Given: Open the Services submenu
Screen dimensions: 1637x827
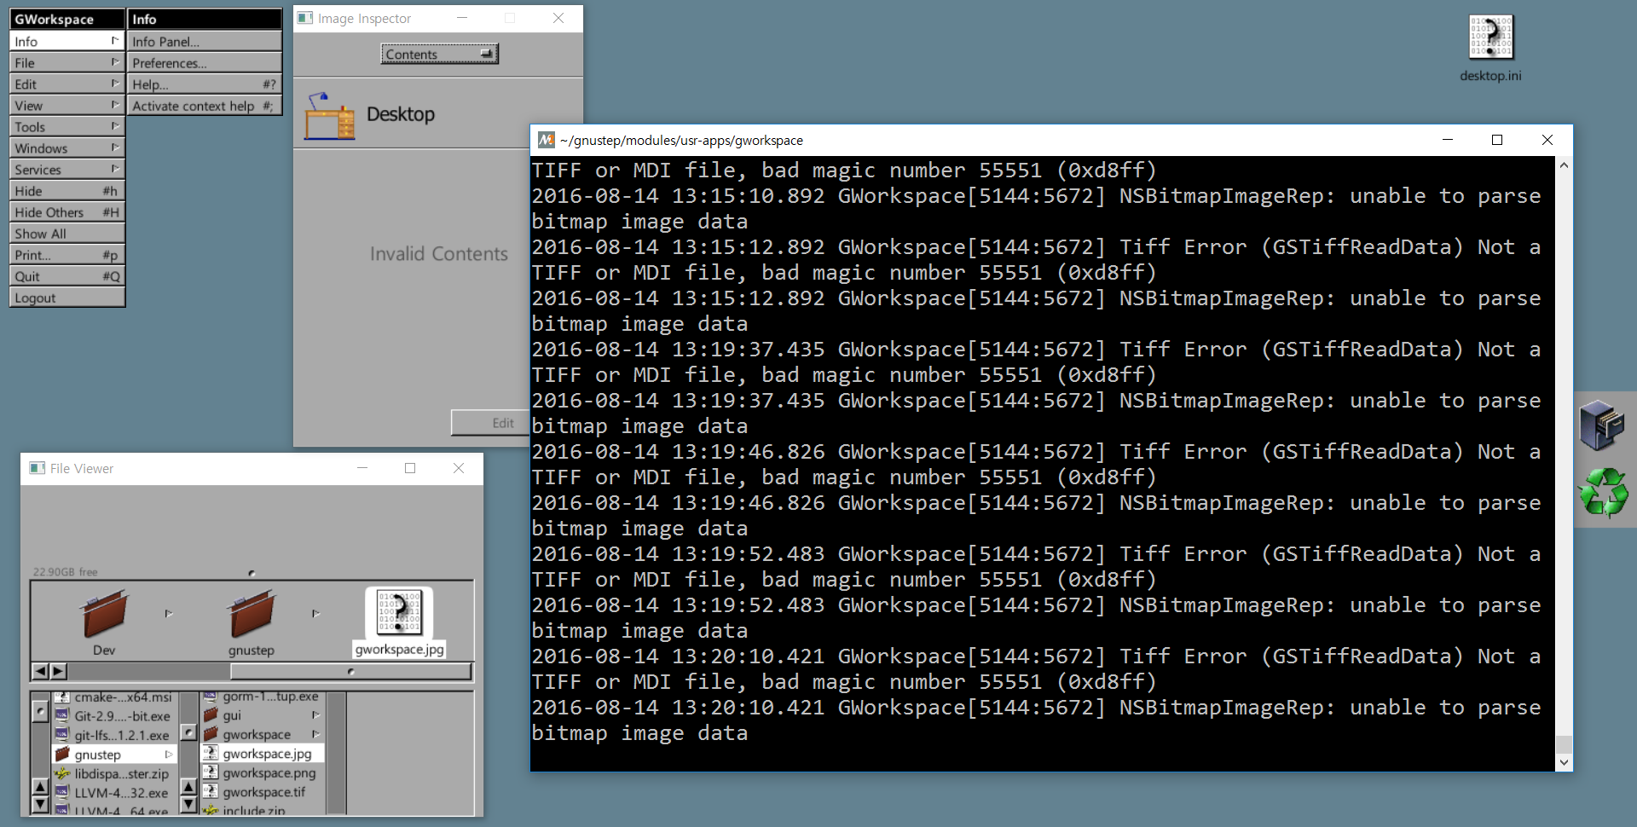Looking at the screenshot, I should click(67, 170).
